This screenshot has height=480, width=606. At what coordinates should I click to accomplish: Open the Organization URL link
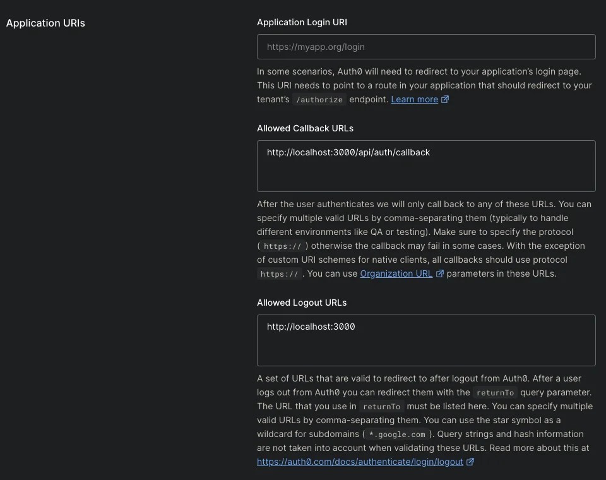(x=396, y=274)
